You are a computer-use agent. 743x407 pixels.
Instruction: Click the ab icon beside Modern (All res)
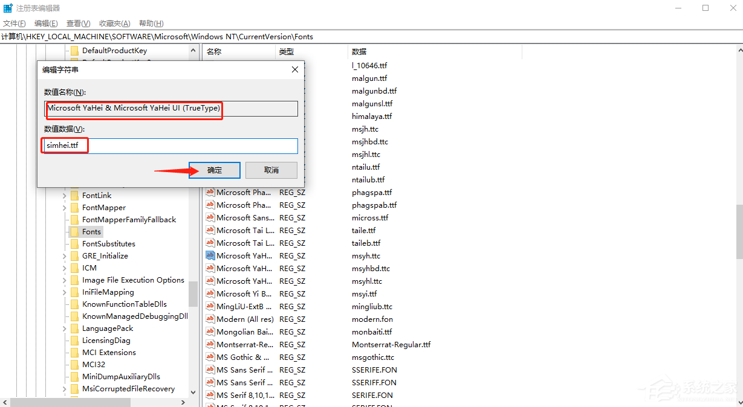click(x=210, y=318)
